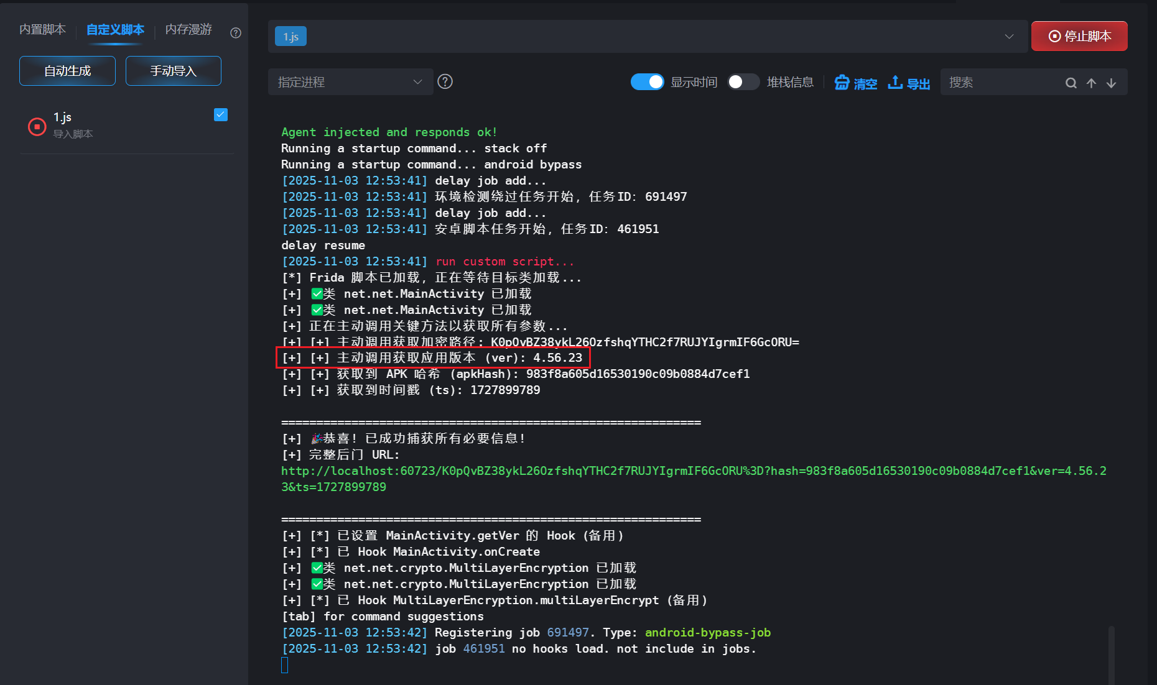This screenshot has height=685, width=1157.
Task: Click the red stop icon next to 1.js
Action: (x=37, y=126)
